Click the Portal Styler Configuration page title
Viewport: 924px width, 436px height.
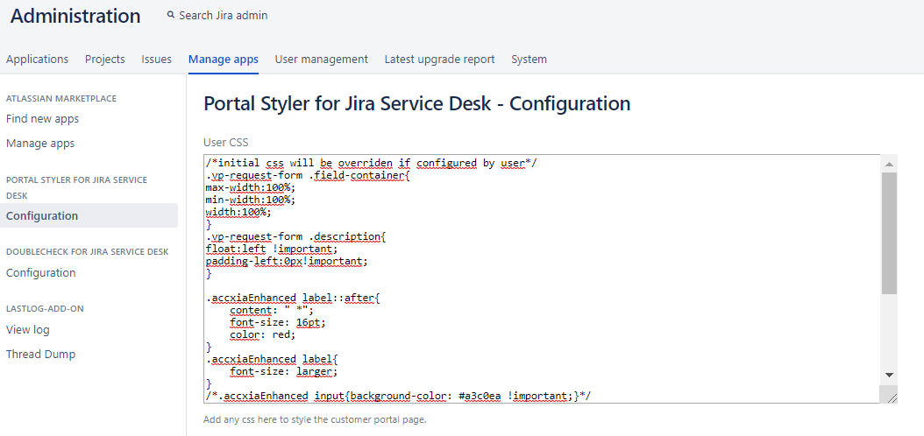[416, 103]
